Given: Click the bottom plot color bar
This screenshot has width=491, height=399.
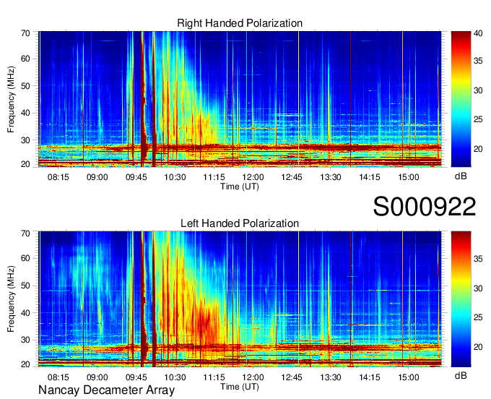Looking at the screenshot, I should point(461,299).
